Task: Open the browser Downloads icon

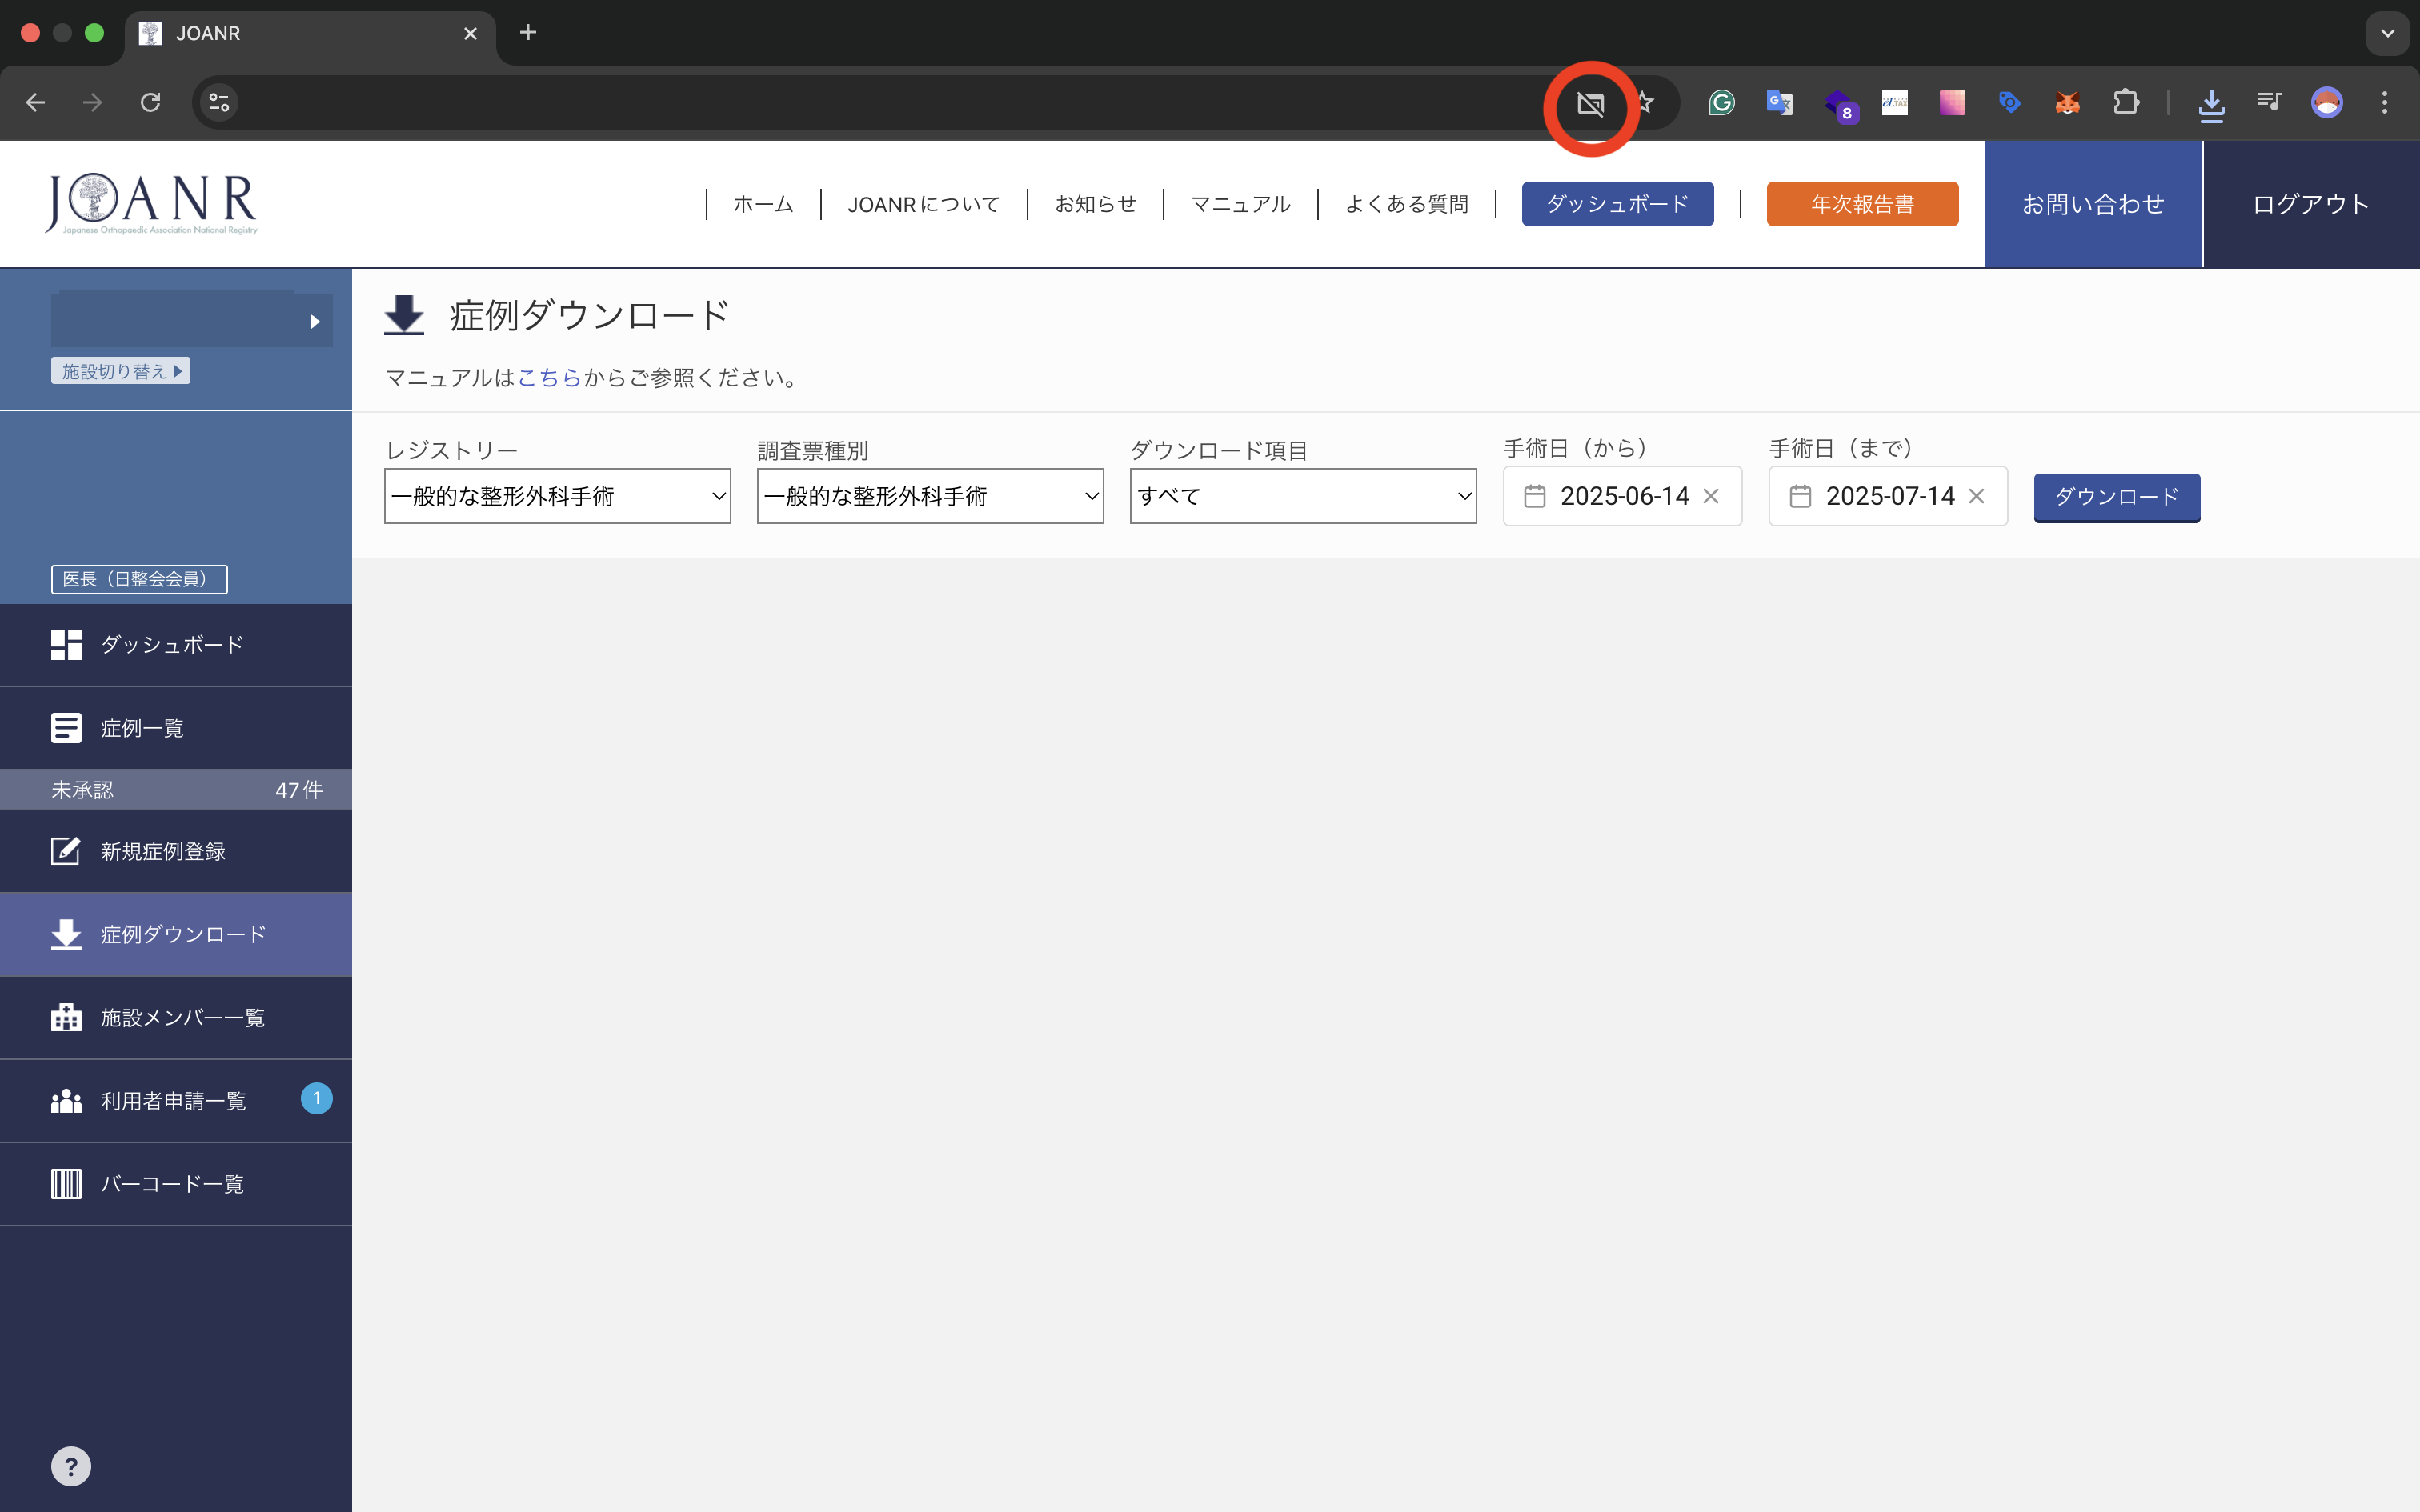Action: pos(2211,102)
